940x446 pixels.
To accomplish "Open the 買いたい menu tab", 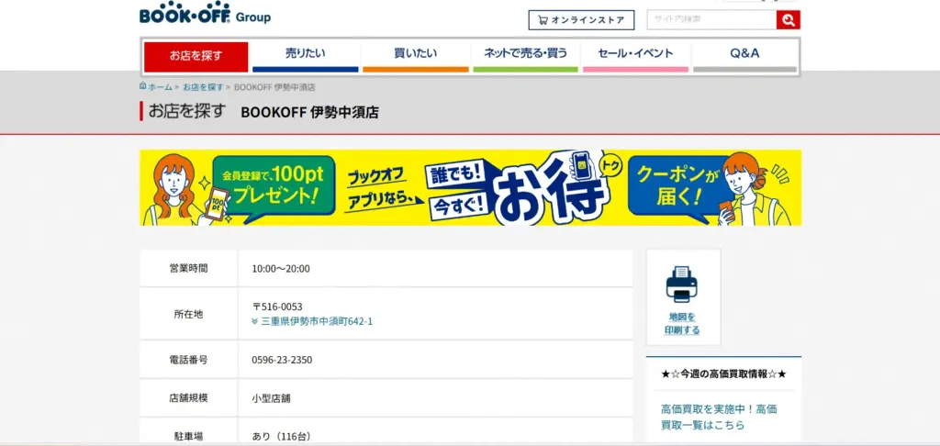I will coord(415,54).
